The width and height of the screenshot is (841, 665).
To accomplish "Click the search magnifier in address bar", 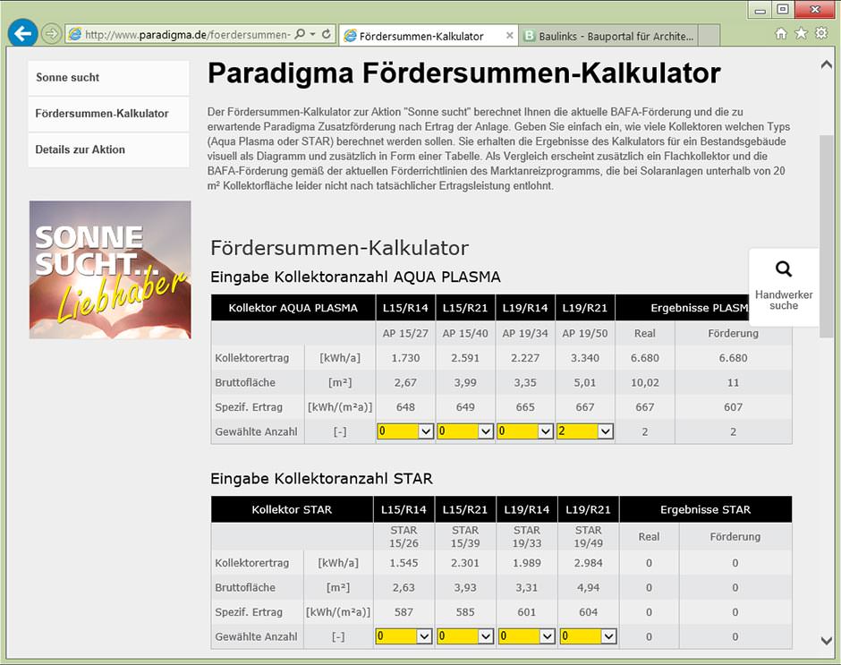I will pos(301,34).
